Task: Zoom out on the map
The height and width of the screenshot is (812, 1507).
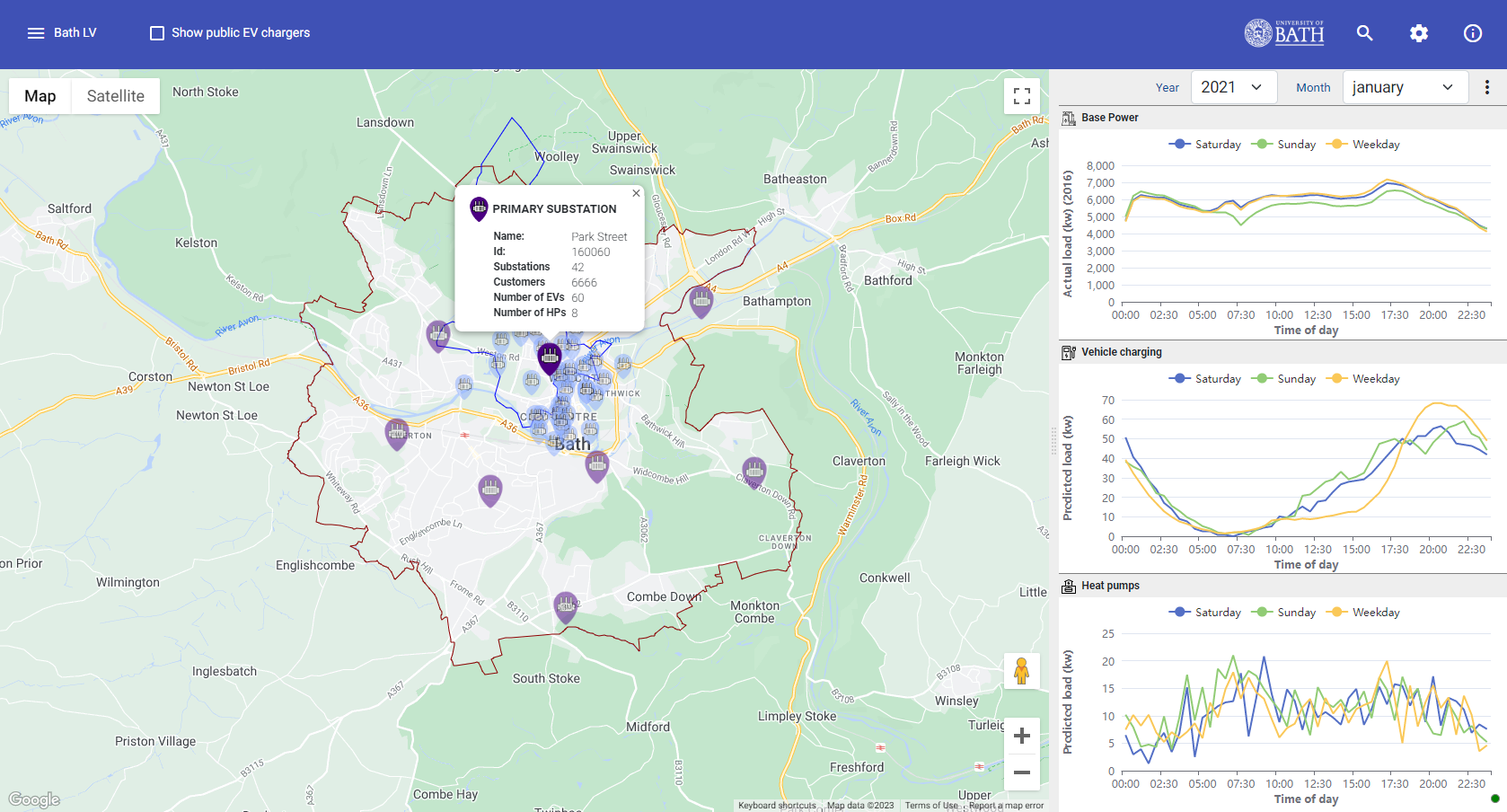Action: pyautogui.click(x=1021, y=772)
